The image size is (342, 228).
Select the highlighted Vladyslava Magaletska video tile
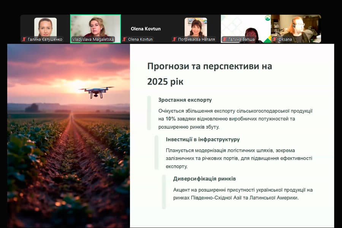click(95, 27)
